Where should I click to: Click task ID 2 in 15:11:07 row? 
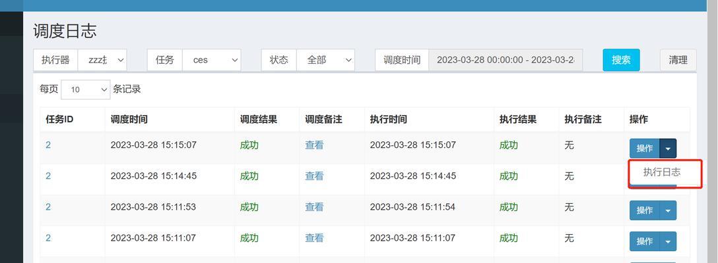(x=48, y=238)
